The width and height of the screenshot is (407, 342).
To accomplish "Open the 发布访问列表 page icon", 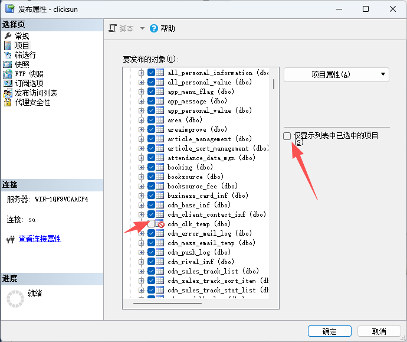I will point(8,93).
